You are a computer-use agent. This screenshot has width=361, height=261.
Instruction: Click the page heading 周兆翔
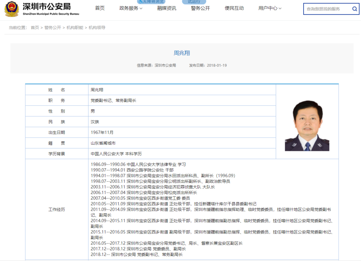tap(182, 53)
